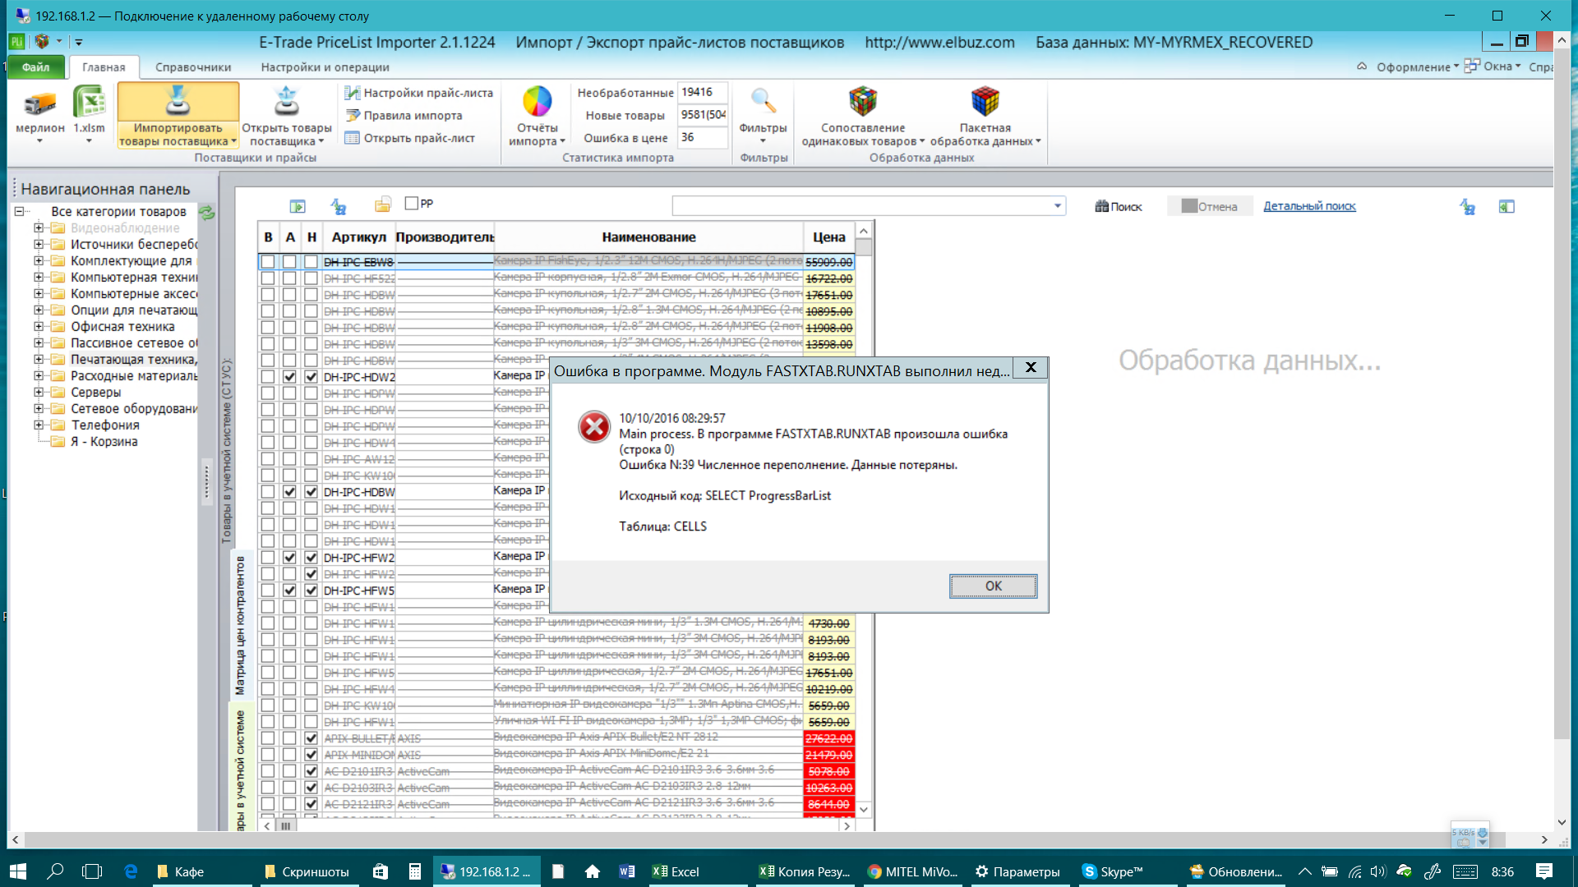Toggle column Н checkbox for APIX-MINIDOM row
The height and width of the screenshot is (887, 1578).
point(311,755)
